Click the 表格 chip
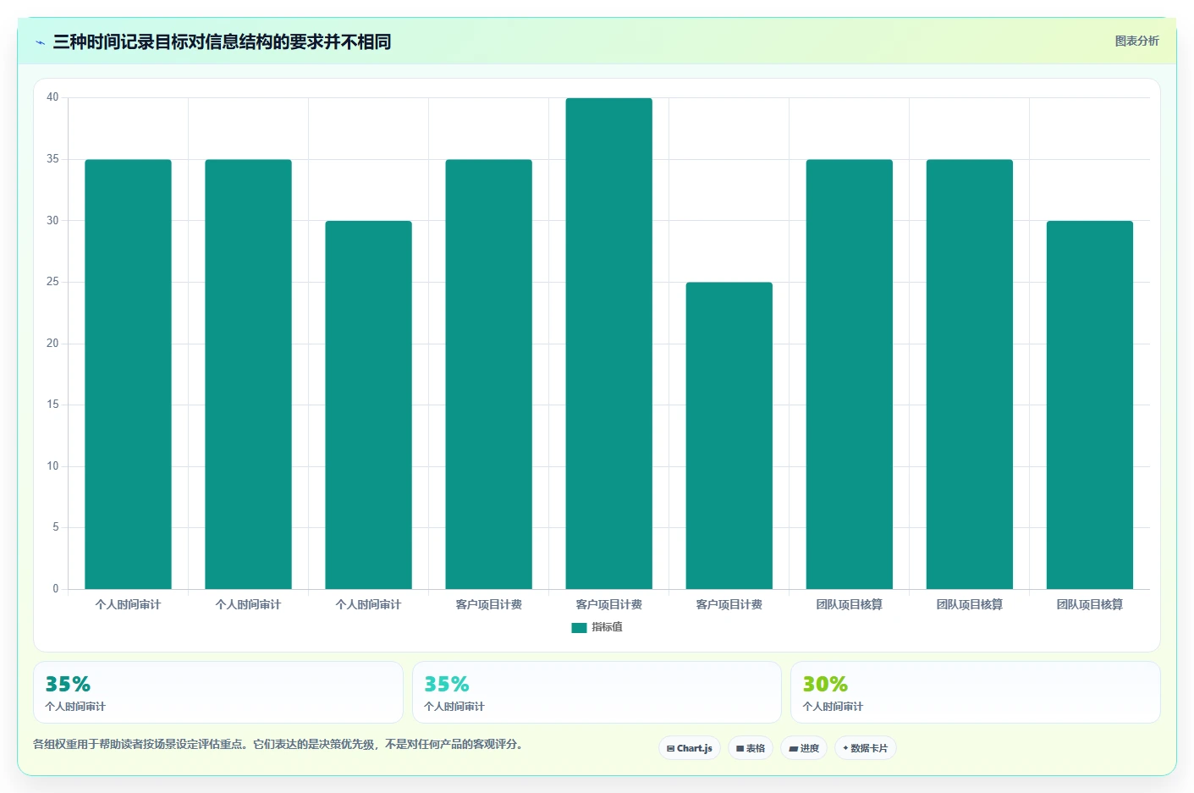Image resolution: width=1194 pixels, height=793 pixels. [x=751, y=748]
